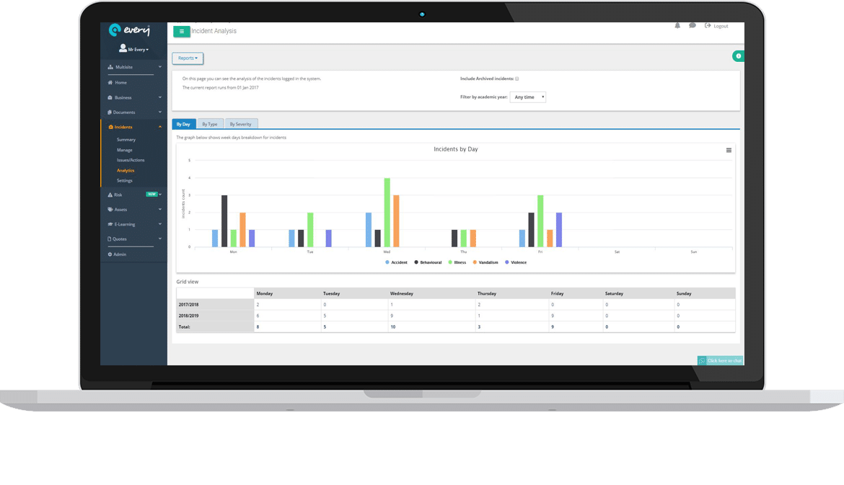Click the Home icon in sidebar
844x485 pixels.
[110, 83]
